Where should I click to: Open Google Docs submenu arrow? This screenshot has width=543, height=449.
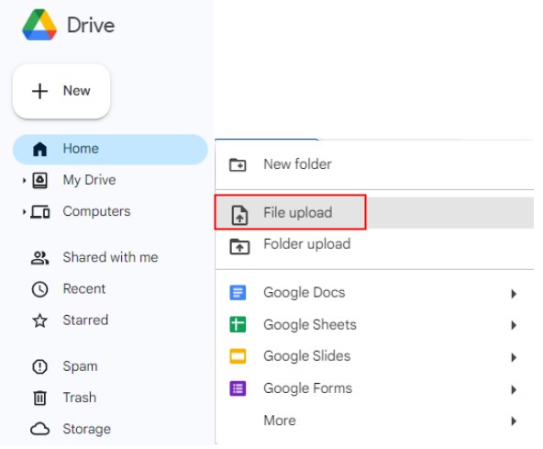514,294
